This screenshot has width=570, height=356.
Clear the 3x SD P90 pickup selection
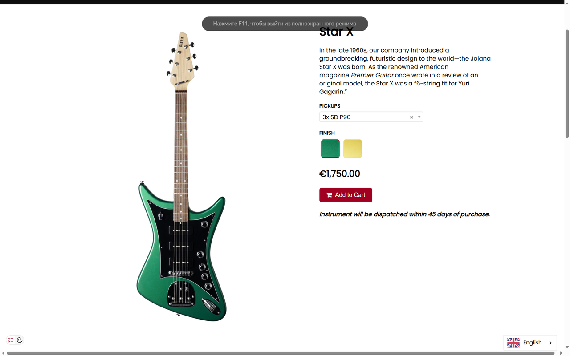point(411,117)
